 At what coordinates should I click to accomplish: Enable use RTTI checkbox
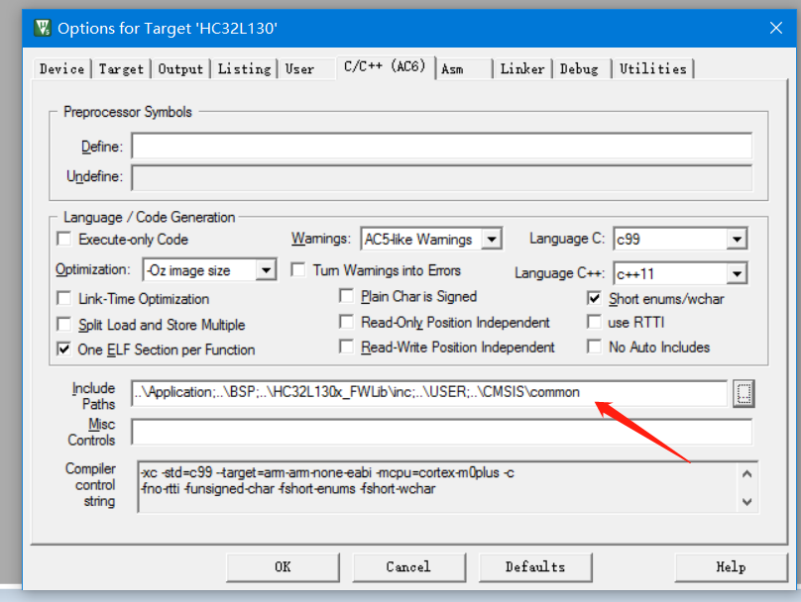pyautogui.click(x=594, y=322)
